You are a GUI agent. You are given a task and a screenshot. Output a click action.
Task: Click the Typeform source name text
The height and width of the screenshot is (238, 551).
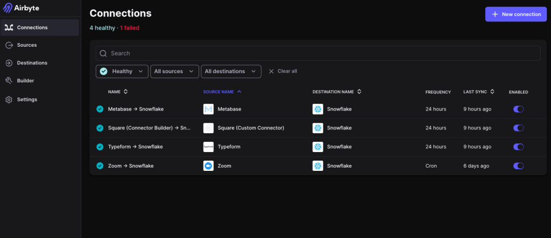[x=229, y=147]
